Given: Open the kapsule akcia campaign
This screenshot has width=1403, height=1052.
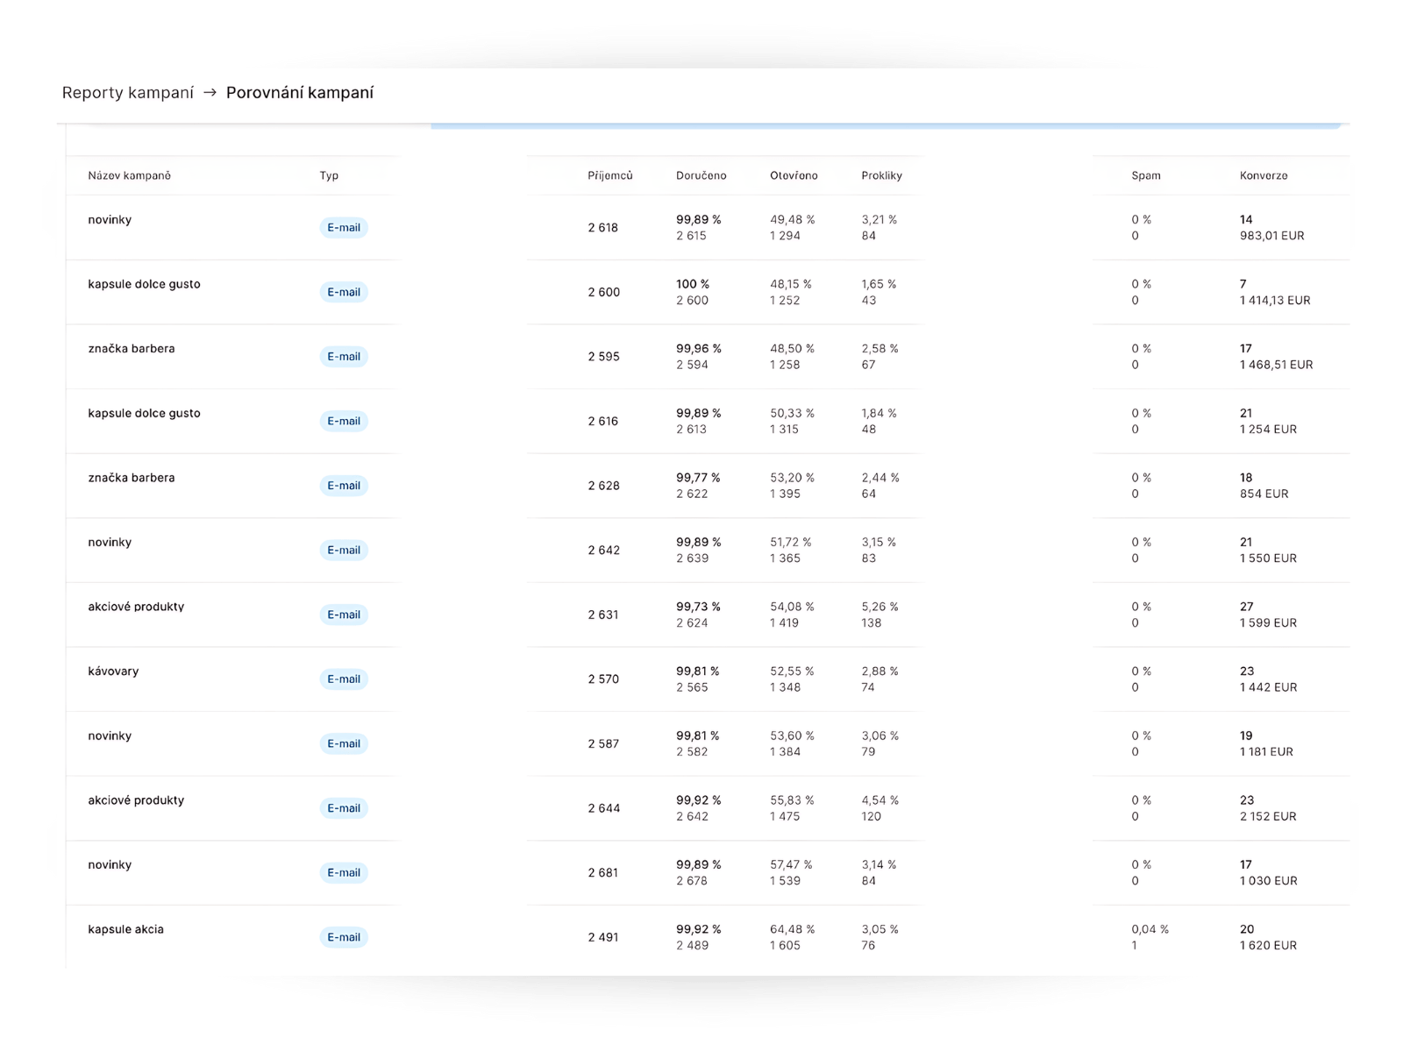Looking at the screenshot, I should click(125, 929).
